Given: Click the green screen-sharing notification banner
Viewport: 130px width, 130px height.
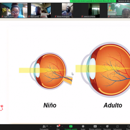Looking at the screenshot, I should pyautogui.click(x=93, y=1).
